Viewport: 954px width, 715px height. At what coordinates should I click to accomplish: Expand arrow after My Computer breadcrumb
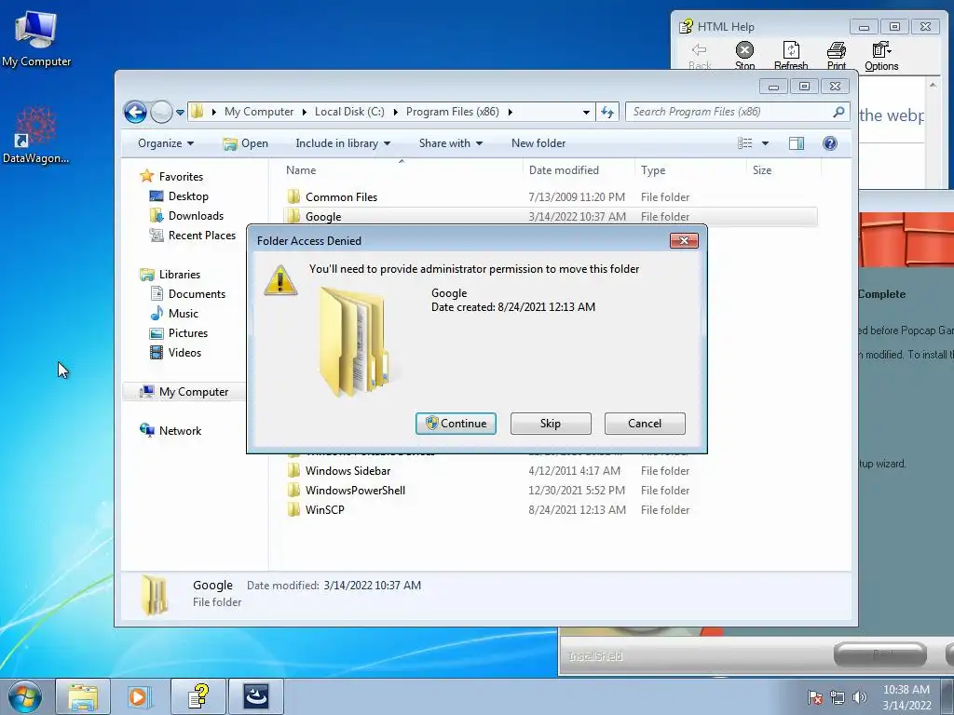pos(305,112)
